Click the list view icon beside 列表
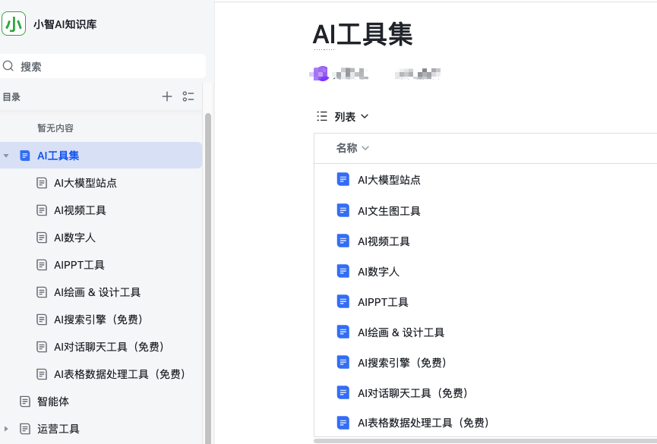Image resolution: width=657 pixels, height=444 pixels. (x=322, y=116)
